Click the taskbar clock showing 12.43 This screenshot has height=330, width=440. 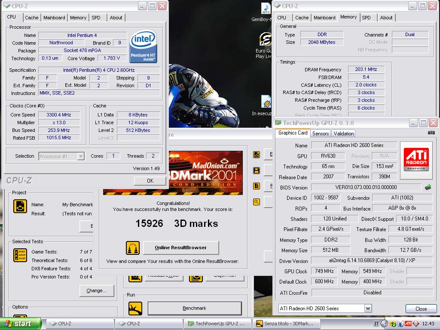pos(428,324)
